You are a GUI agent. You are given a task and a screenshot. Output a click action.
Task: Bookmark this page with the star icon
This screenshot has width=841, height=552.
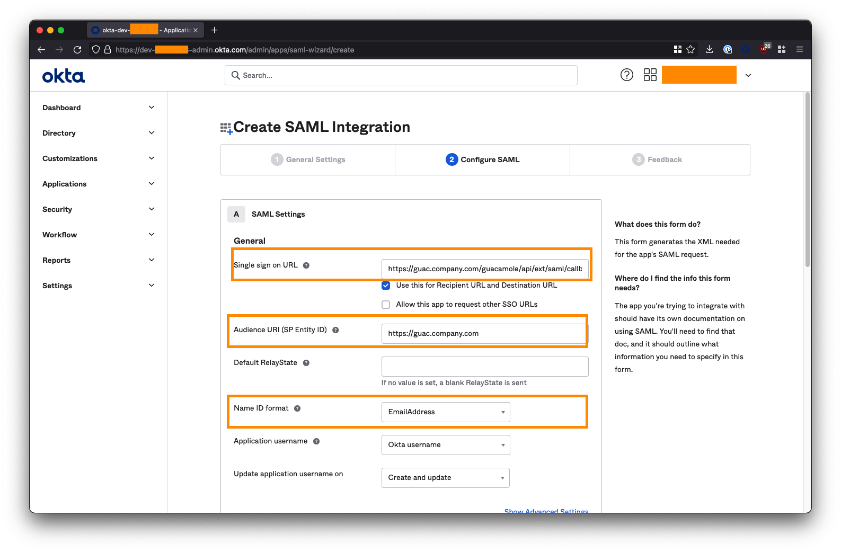(x=690, y=50)
